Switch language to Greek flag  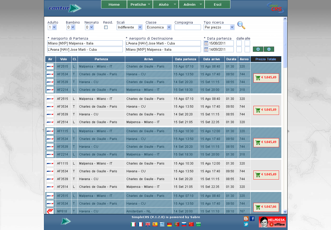(x=162, y=224)
